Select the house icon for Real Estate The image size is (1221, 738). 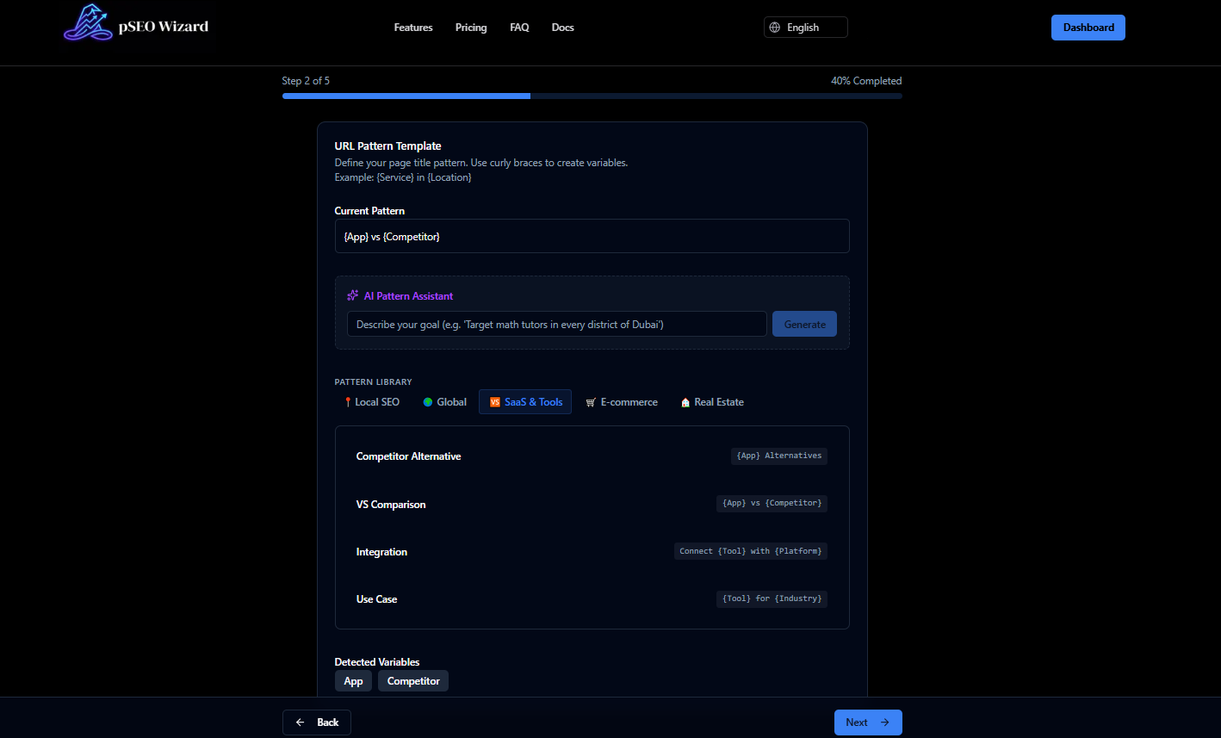click(685, 401)
